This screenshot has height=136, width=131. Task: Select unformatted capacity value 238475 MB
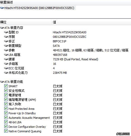click(x=60, y=73)
